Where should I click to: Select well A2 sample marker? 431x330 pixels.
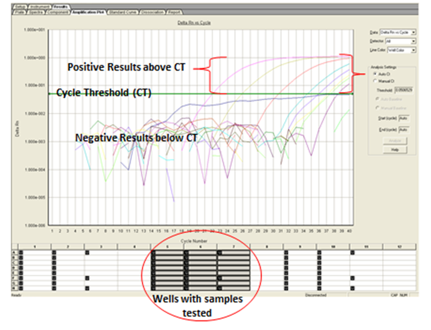tap(54, 252)
